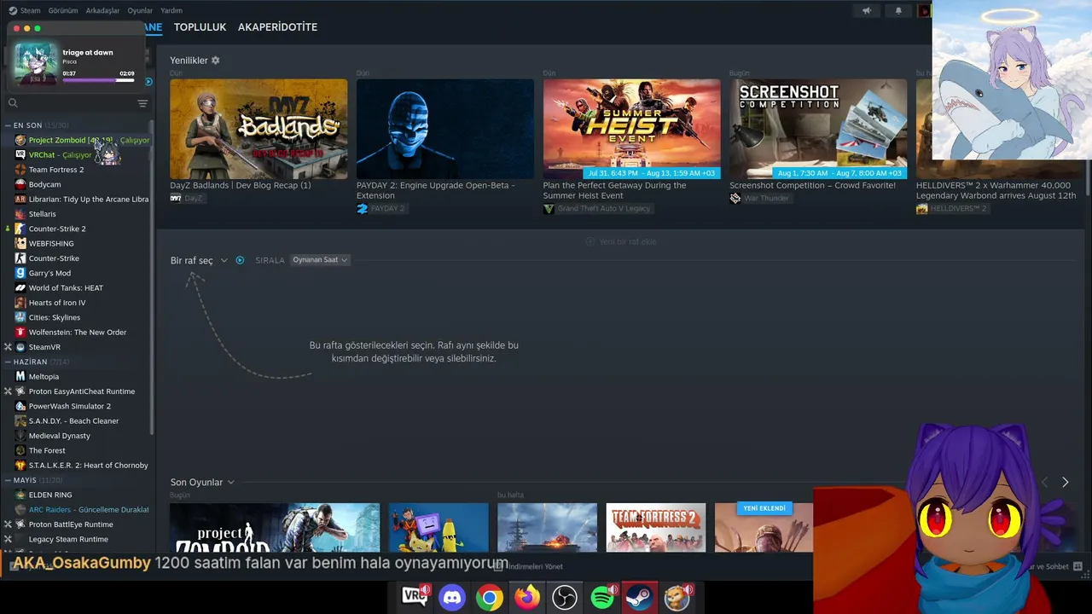Click the 'Screenshot Competition – Crowd Favorite!' title
1092x614 pixels.
tap(812, 185)
